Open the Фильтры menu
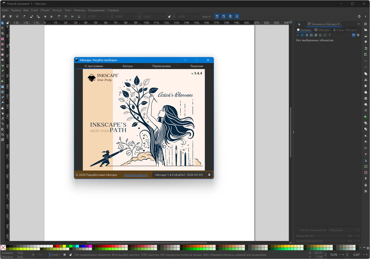The height and width of the screenshot is (259, 370). [80, 10]
